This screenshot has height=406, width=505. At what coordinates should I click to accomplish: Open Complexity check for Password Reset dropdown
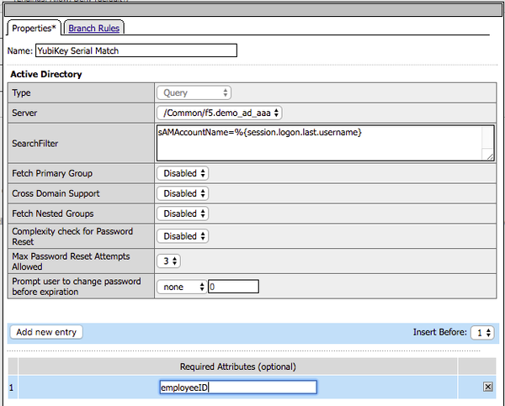point(183,236)
